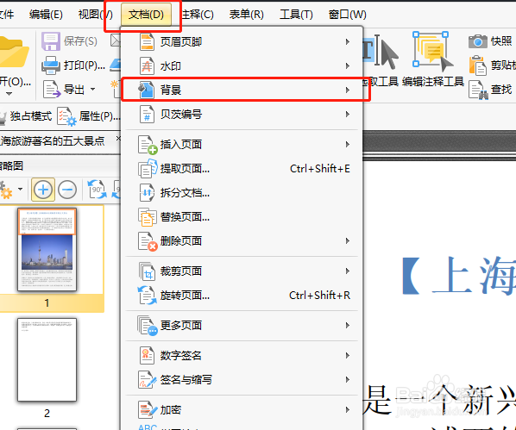Image resolution: width=516 pixels, height=430 pixels.
Task: Select page 1 thumbnail
Action: pos(47,249)
